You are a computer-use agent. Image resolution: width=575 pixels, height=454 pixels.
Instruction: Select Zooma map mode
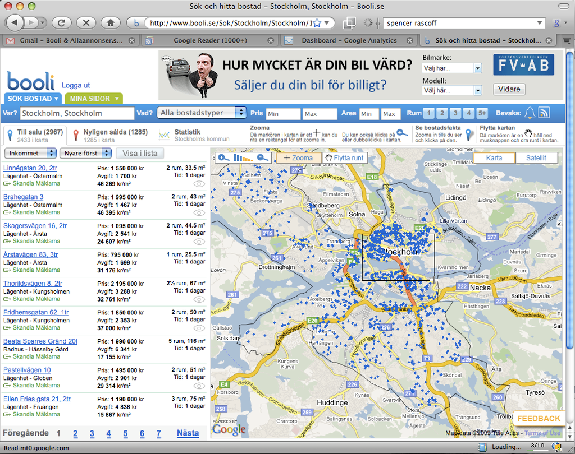pos(298,158)
